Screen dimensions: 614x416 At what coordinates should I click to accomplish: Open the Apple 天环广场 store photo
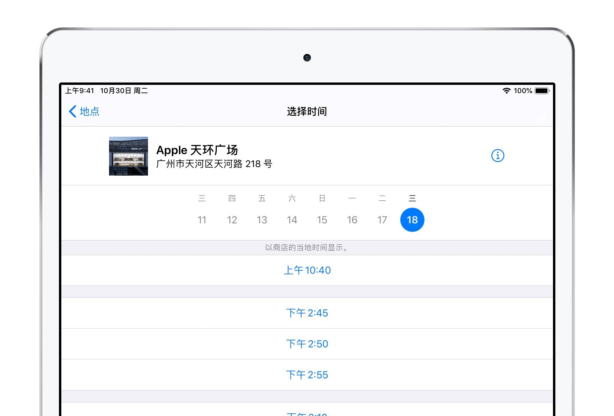(129, 156)
